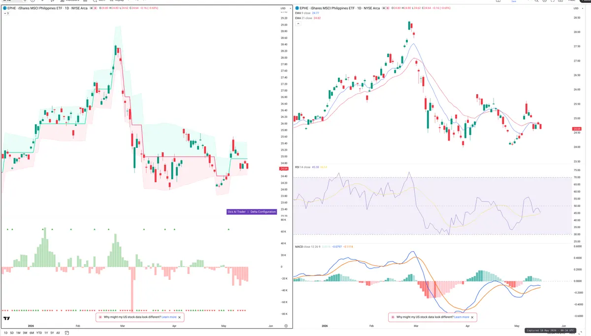Select the 1M time range
This screenshot has height=336, width=591.
pos(18,333)
